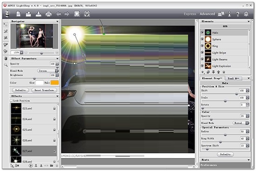
Task: Click the open folder icon under Effects list
Action: (52, 165)
